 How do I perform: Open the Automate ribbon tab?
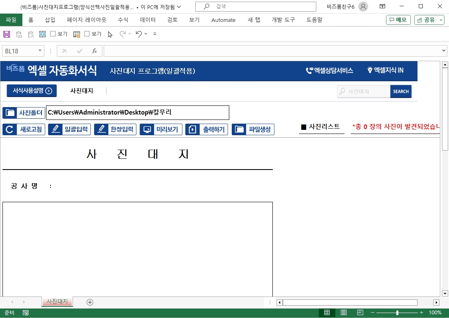(223, 20)
